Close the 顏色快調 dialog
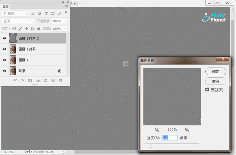The height and width of the screenshot is (155, 236). click(223, 60)
